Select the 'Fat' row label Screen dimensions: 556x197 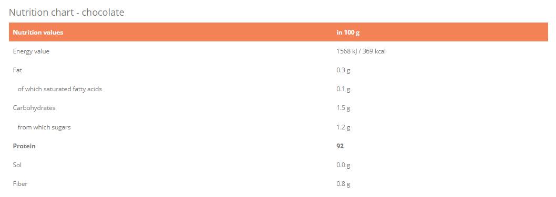17,70
